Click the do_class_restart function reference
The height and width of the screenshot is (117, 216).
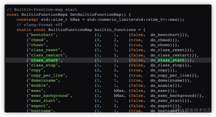point(170,55)
